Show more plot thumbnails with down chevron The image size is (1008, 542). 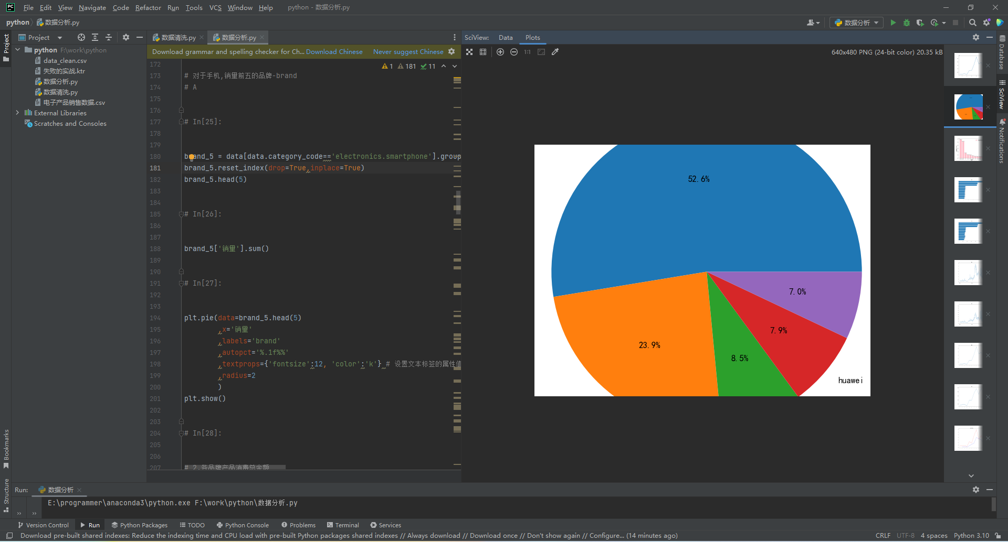coord(971,475)
